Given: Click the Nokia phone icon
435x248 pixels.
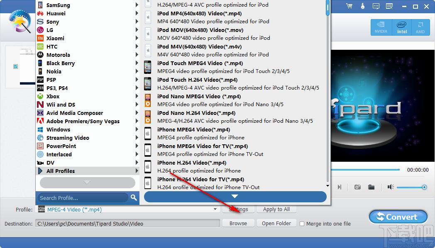Looking at the screenshot, I should (40, 71).
